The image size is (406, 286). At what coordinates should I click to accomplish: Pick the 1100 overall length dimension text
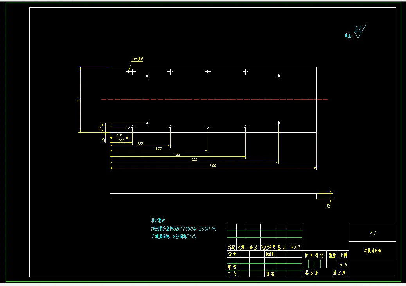(213, 165)
